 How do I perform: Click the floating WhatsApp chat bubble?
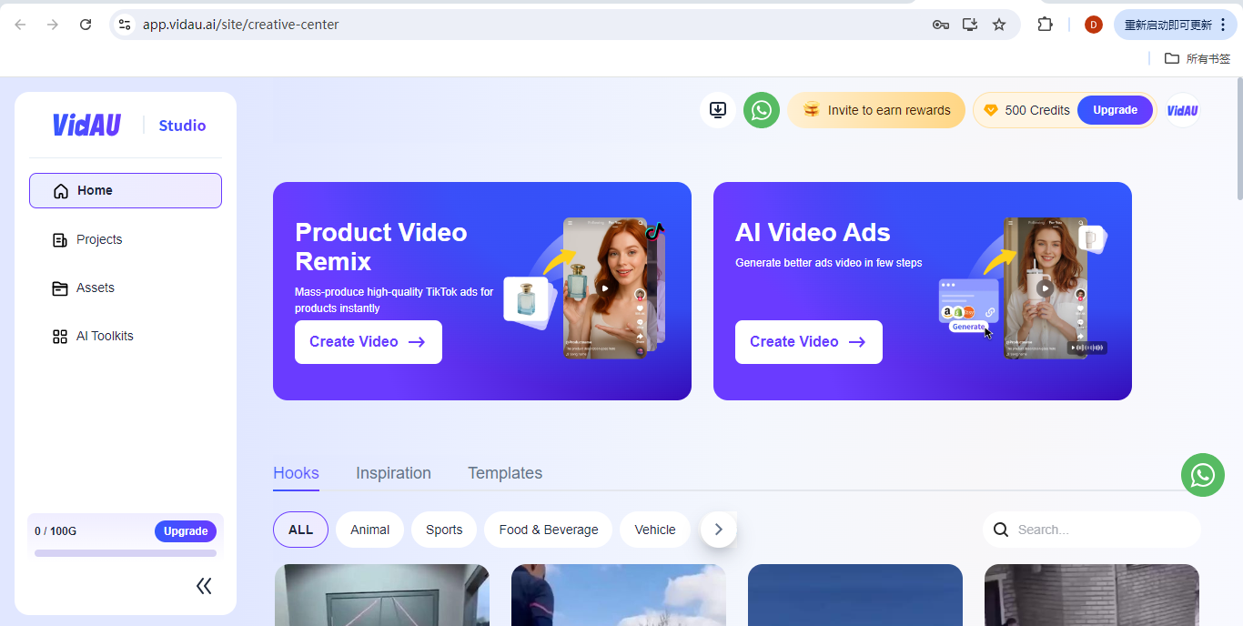tap(1202, 475)
